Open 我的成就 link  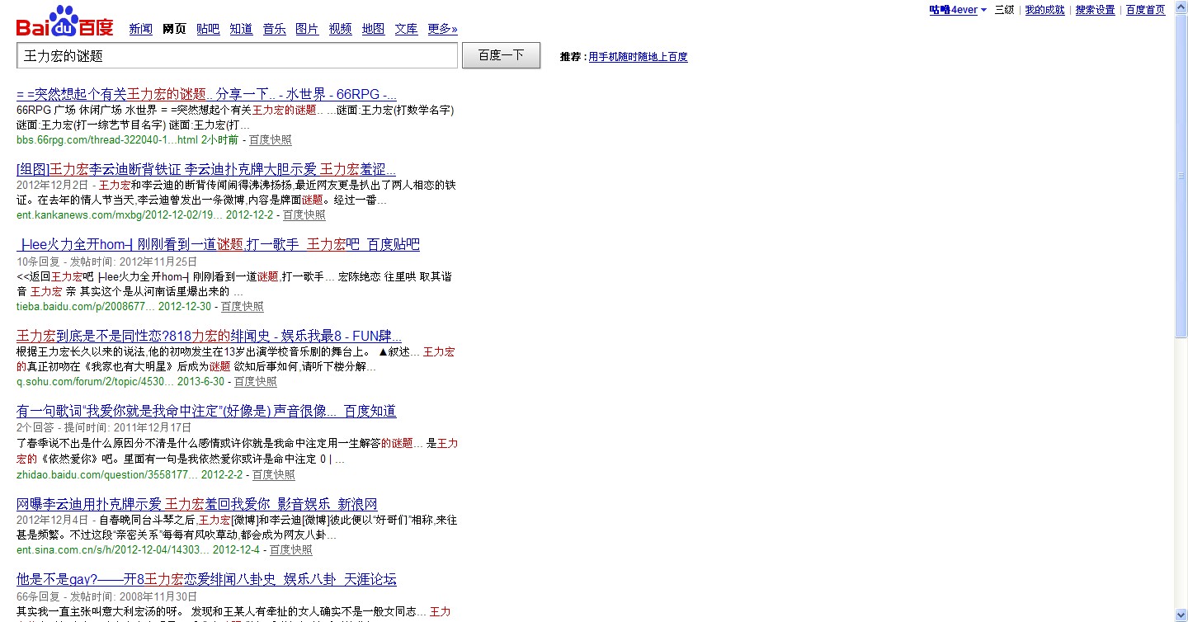click(1044, 10)
